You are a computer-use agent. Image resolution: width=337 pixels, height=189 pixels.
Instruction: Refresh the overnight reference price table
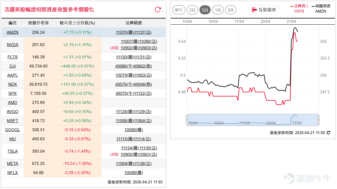[158, 10]
